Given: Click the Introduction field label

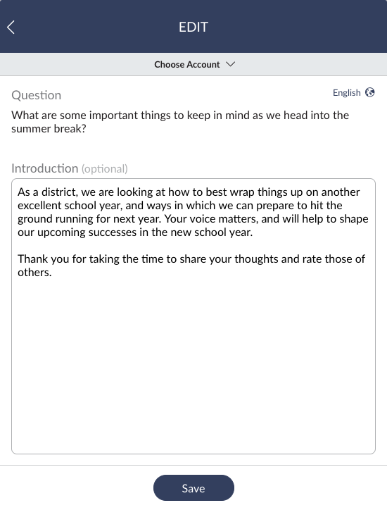Looking at the screenshot, I should (x=45, y=168).
